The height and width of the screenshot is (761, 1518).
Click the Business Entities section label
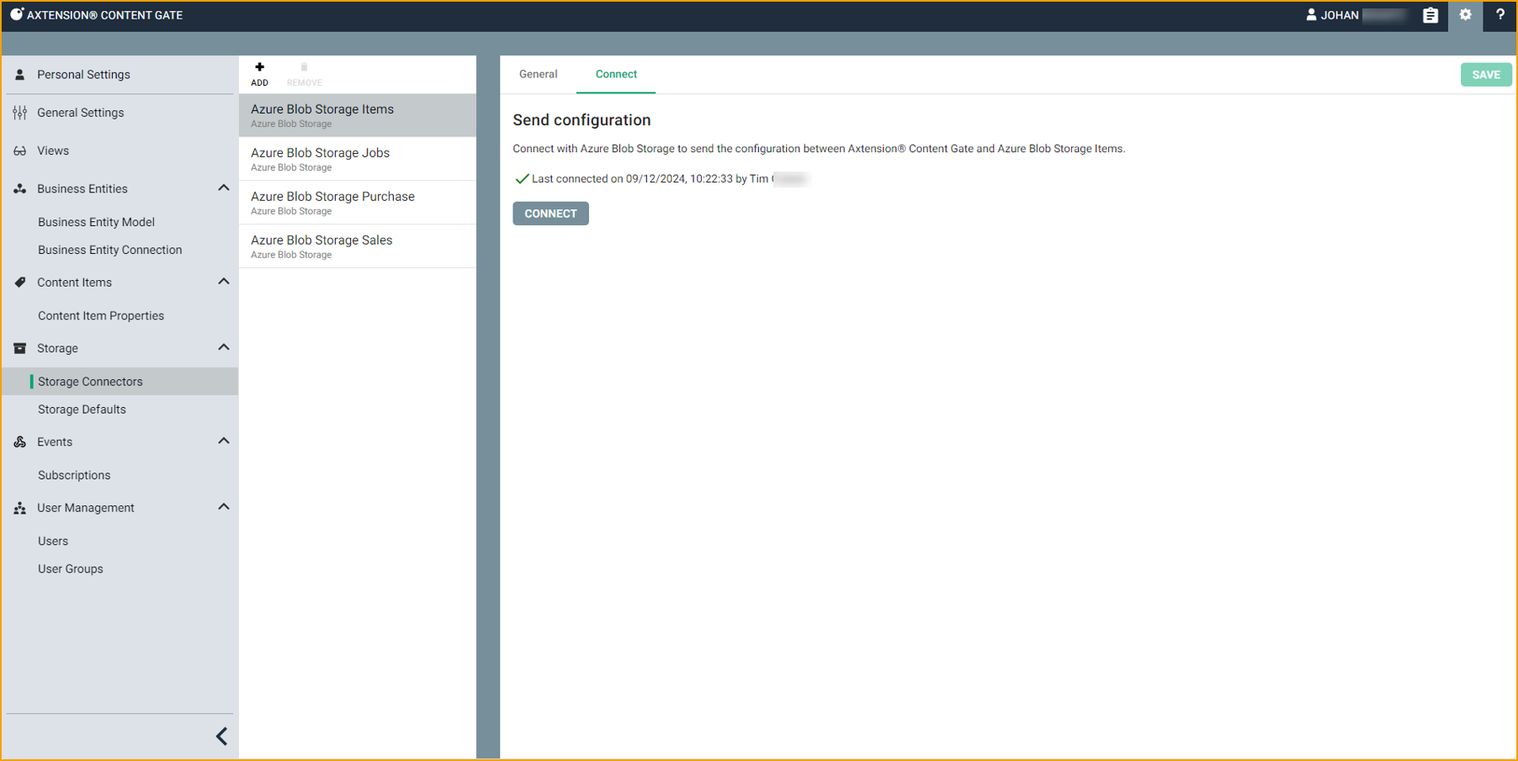tap(82, 189)
